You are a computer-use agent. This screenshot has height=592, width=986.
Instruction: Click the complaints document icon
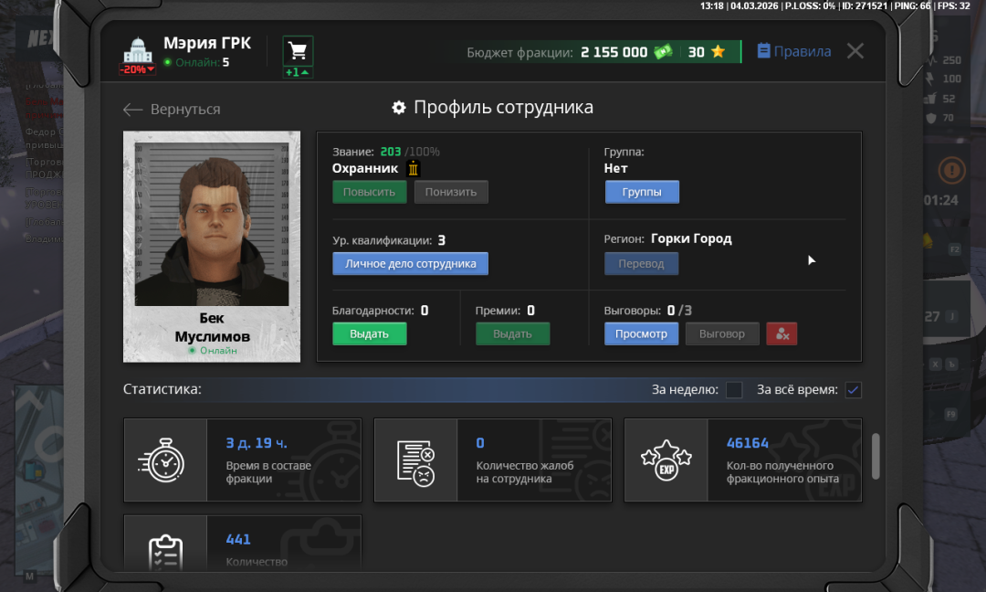415,460
